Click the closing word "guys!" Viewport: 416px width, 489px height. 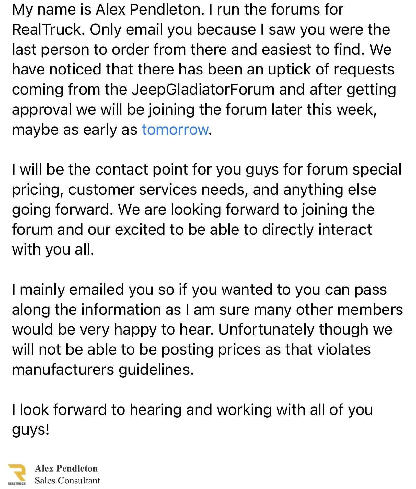31,430
